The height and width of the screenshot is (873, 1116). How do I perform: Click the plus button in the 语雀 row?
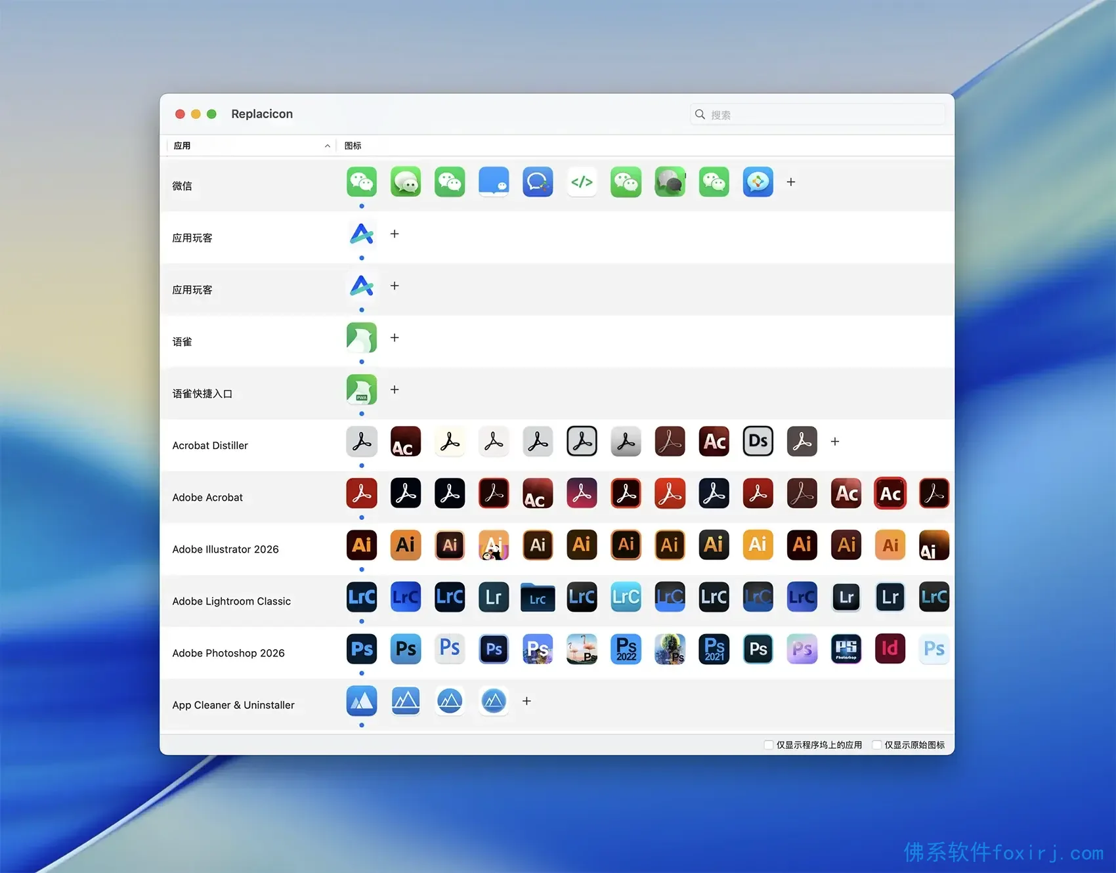395,337
